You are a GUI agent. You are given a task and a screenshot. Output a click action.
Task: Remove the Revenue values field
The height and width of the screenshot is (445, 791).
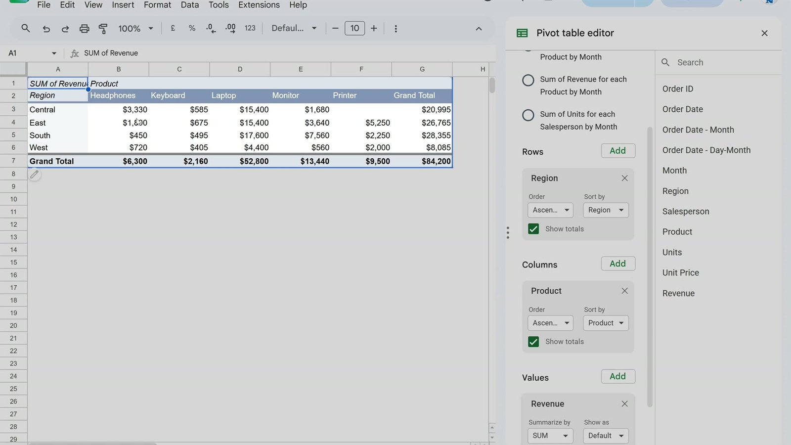coord(624,404)
